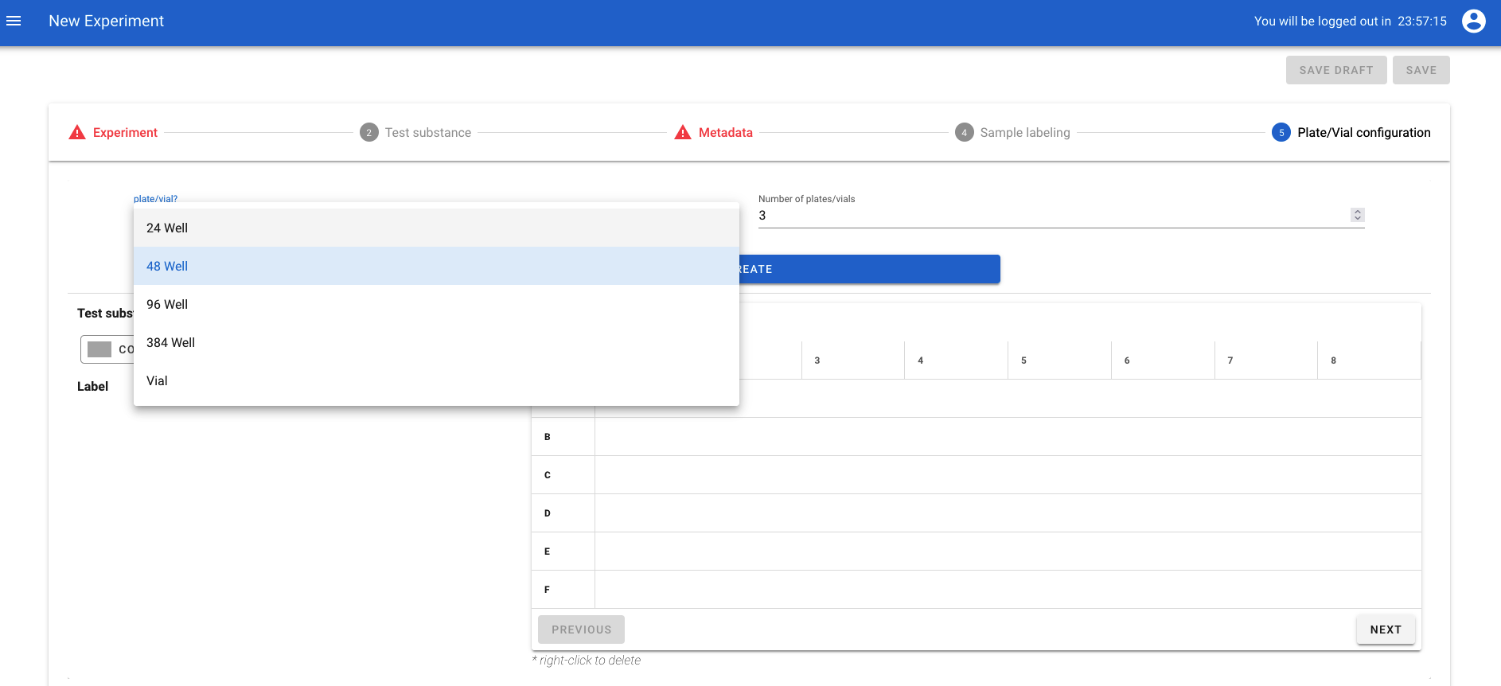Click the Next button
Screen dimensions: 1501x686
tap(1385, 629)
